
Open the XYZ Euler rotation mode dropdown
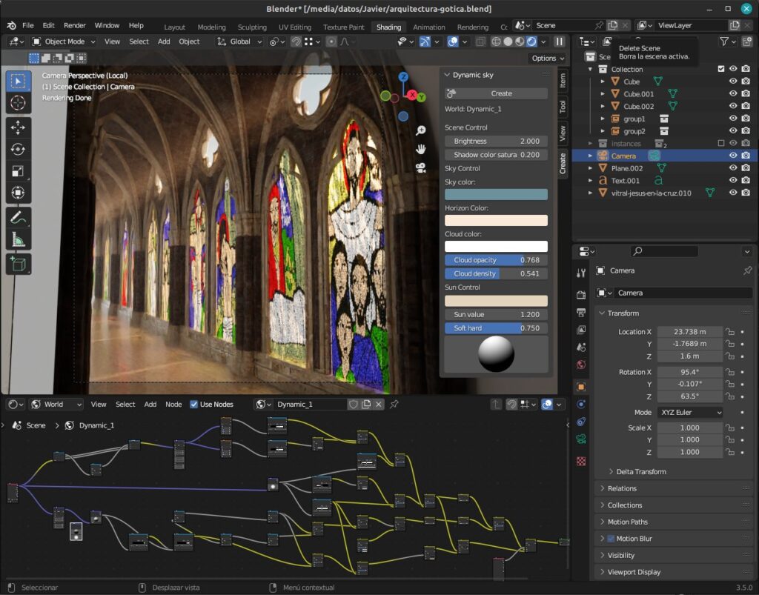click(x=690, y=412)
